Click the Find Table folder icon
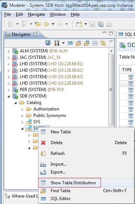Screen dimensions: 135x204 point(78,43)
